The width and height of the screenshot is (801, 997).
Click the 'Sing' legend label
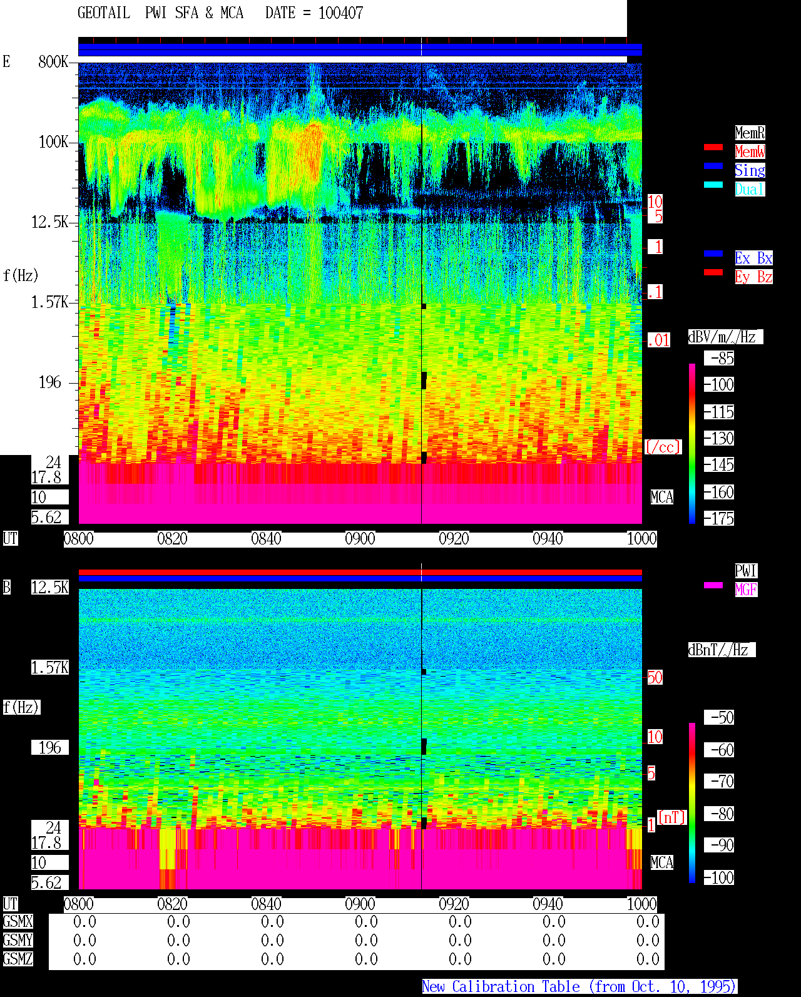[750, 170]
